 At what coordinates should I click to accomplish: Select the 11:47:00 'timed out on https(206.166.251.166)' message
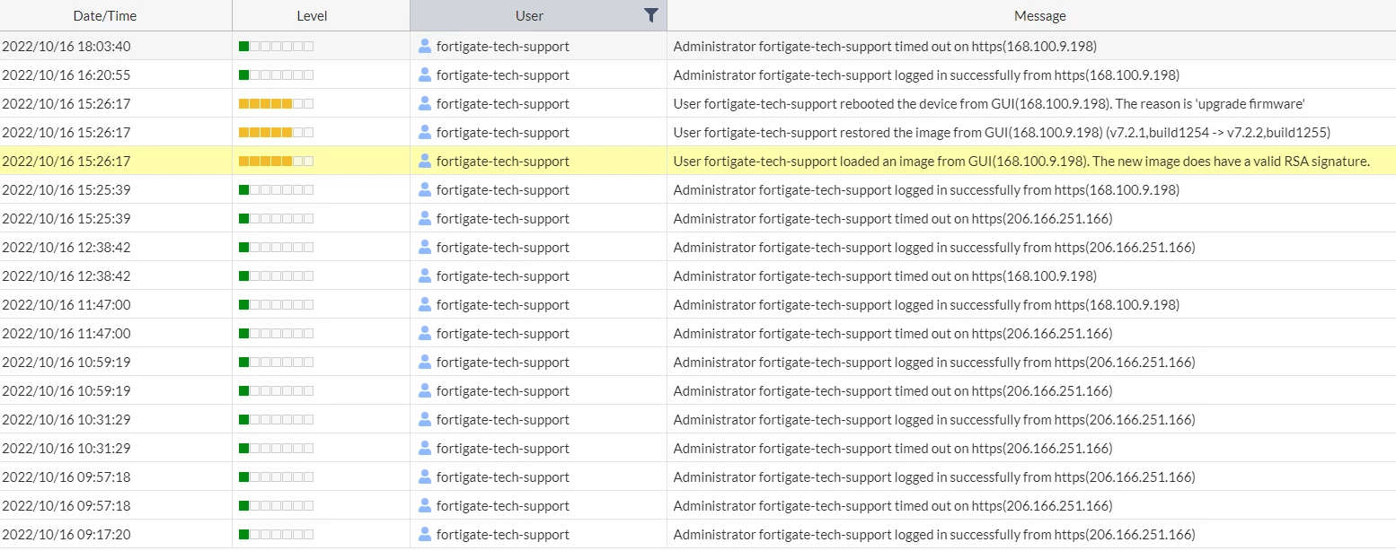[x=893, y=333]
